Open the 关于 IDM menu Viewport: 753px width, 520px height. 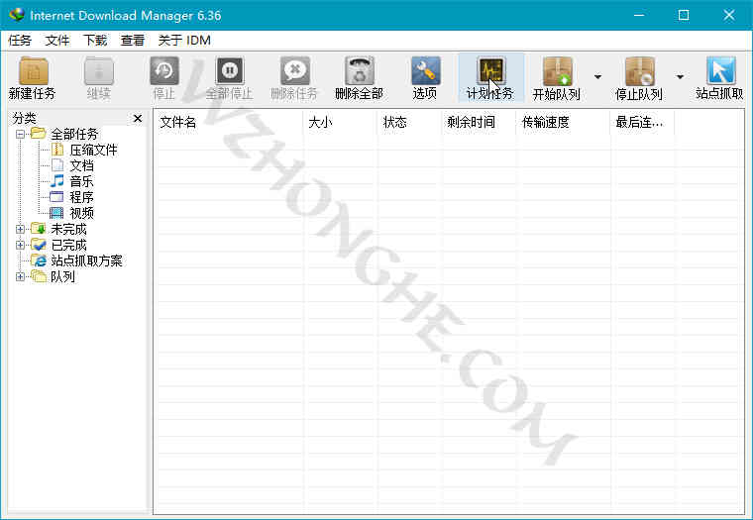[x=184, y=41]
